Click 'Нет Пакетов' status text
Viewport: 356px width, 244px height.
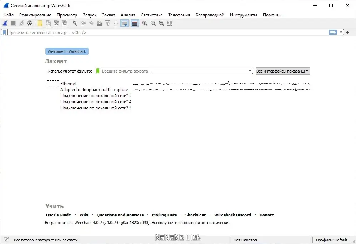coord(245,240)
